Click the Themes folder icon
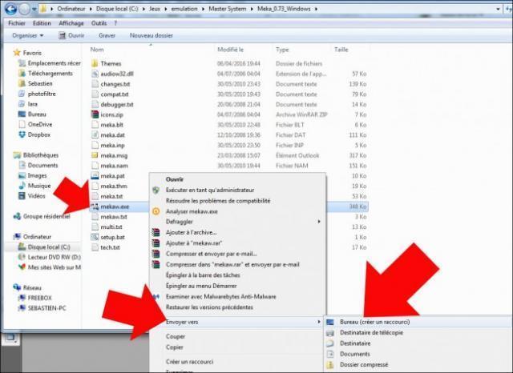Image resolution: width=513 pixels, height=373 pixels. [x=94, y=63]
